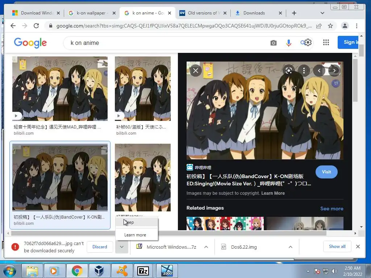Open Google search settings gear
This screenshot has height=278, width=371.
pos(308,43)
